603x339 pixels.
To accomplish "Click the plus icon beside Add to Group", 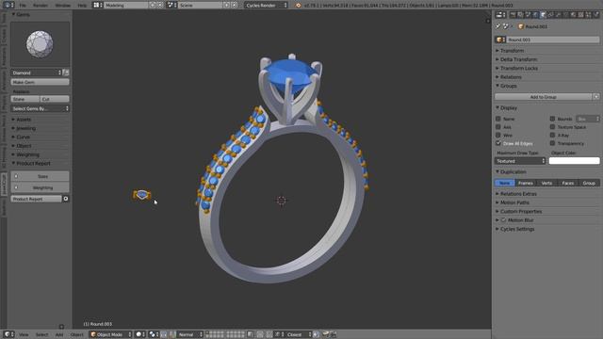I will (x=596, y=97).
